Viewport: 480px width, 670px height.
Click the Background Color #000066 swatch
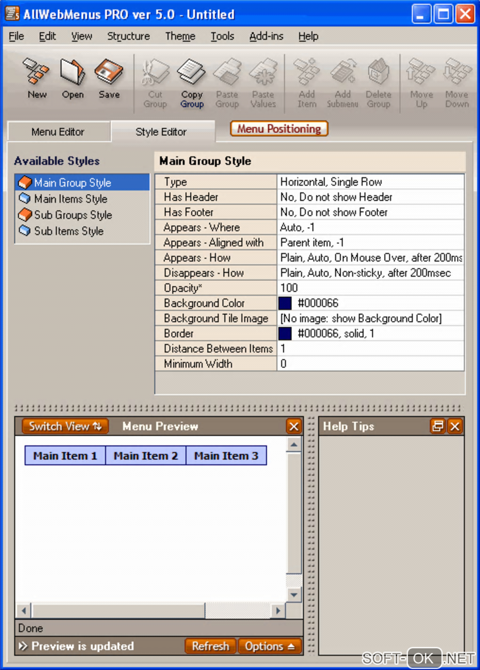point(285,303)
